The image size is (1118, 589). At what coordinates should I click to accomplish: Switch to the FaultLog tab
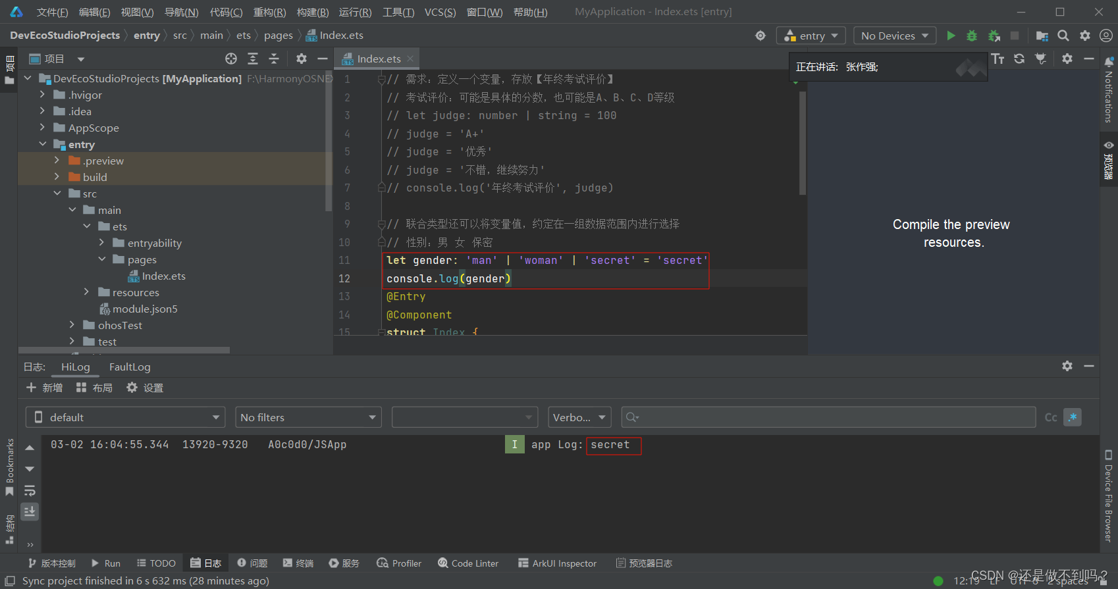130,367
